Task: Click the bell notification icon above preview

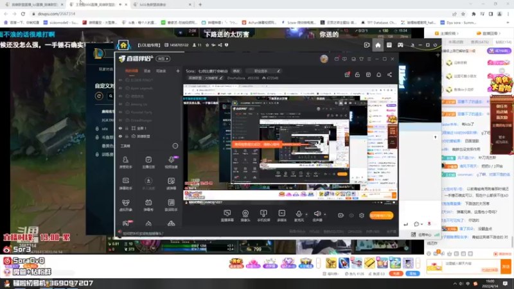Action: [378, 74]
